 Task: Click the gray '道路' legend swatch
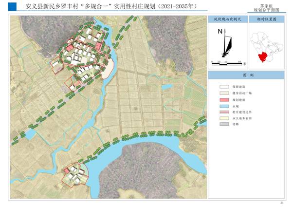(x=224, y=124)
